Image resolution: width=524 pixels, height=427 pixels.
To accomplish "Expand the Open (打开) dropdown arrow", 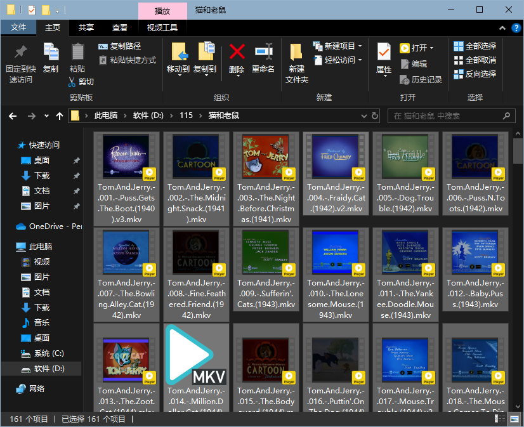I will point(431,48).
